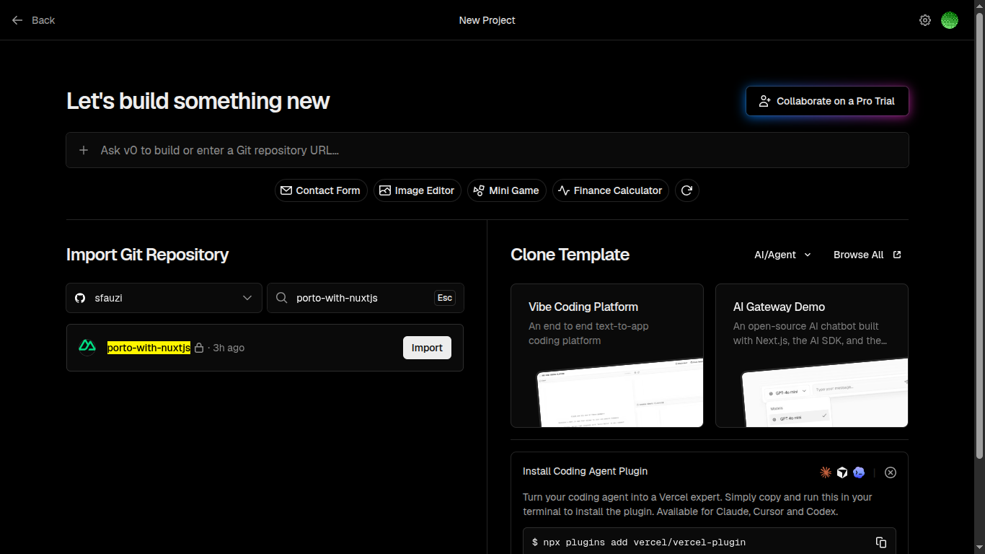Dismiss the Install Coding Agent Plugin card
985x554 pixels.
click(x=891, y=472)
